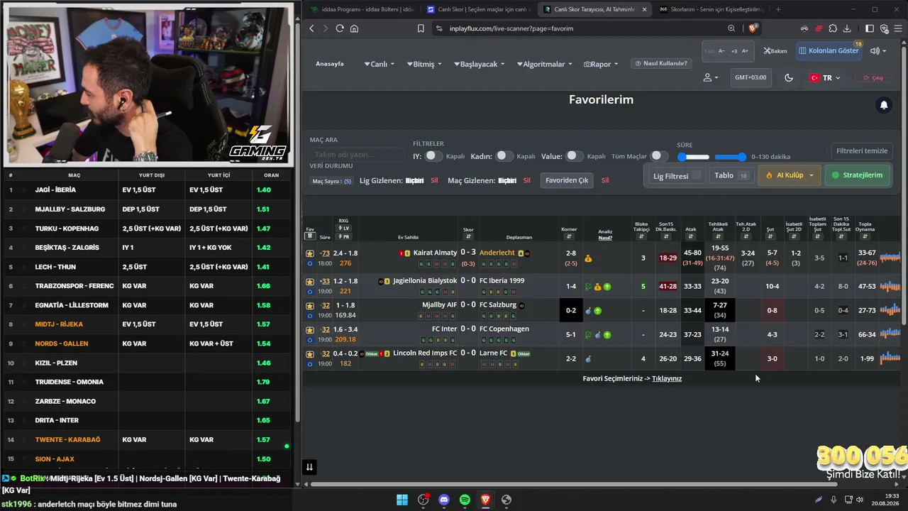Toggle the browser sidebar panel
908x511 pixels.
868,28
